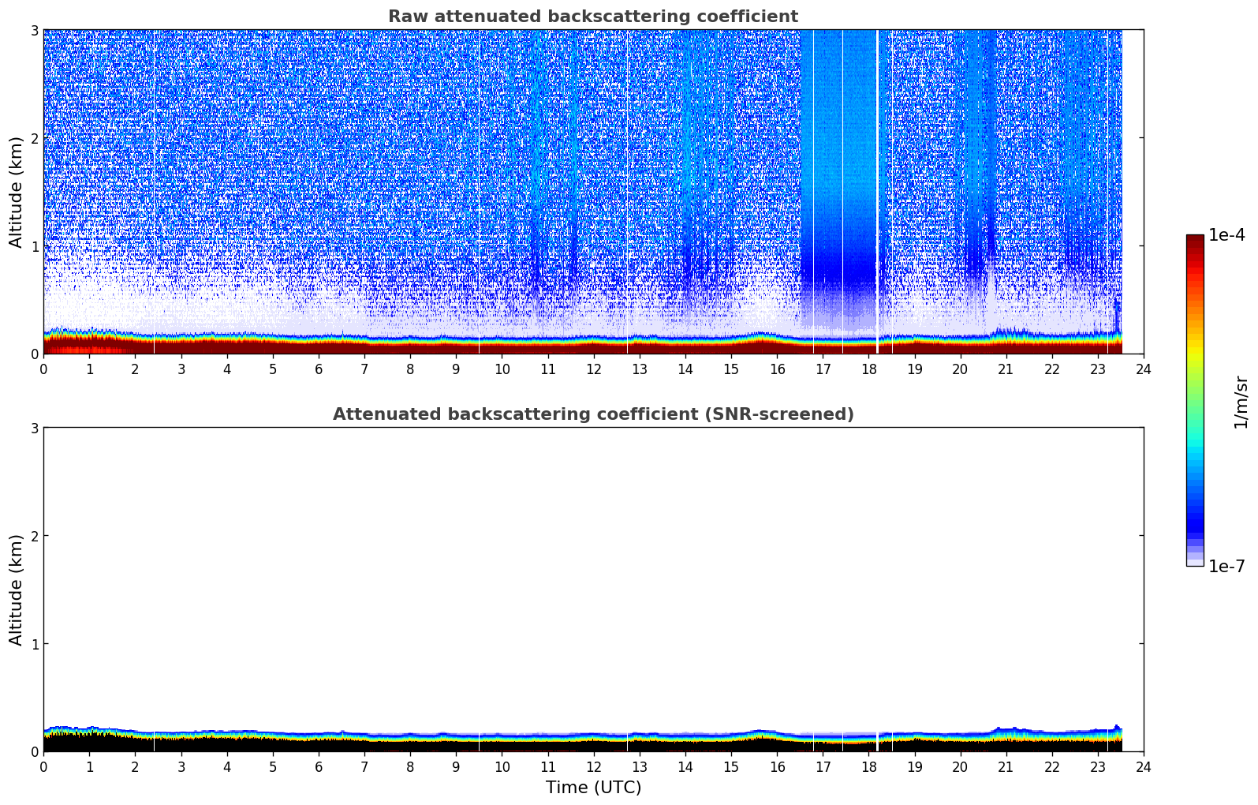Select the bottom plot's "Altitude (km)" label
Screen dimensions: 1258x805
click(17, 590)
